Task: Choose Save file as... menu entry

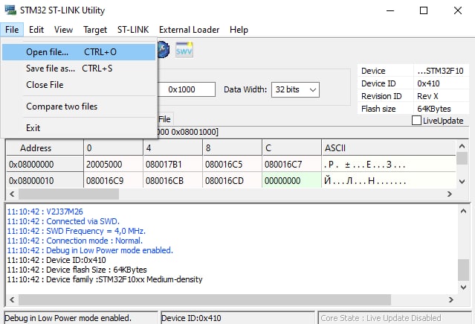Action: [79, 69]
